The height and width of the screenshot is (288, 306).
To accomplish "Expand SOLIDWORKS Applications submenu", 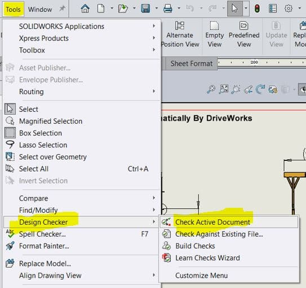I will pos(82,26).
